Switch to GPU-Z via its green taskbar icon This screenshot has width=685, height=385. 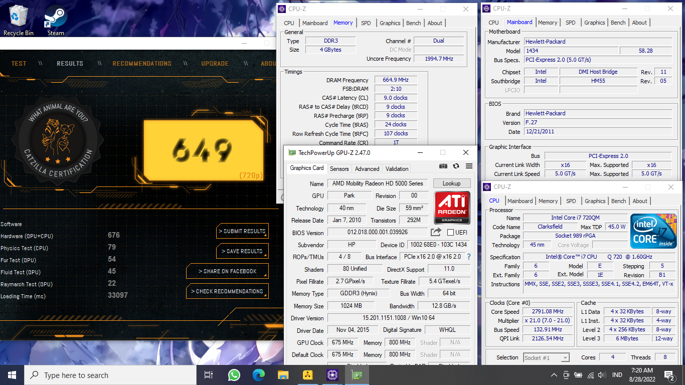pos(357,375)
